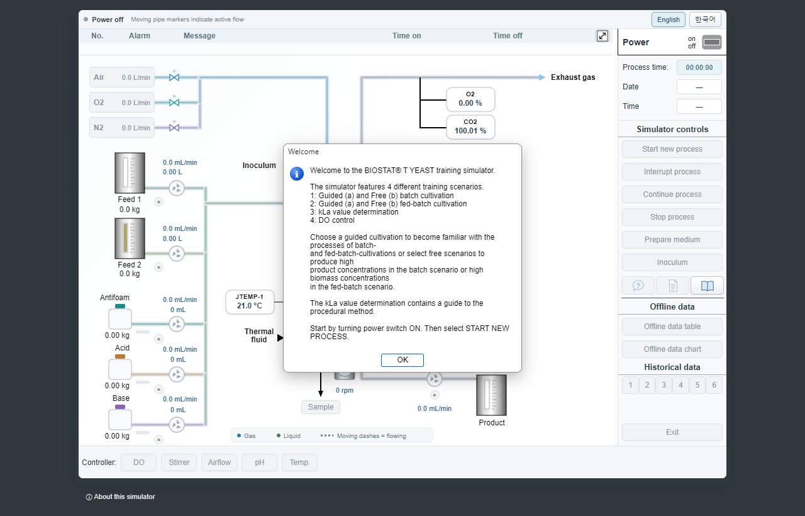805x516 pixels.
Task: Click the Product pump icon
Action: click(434, 379)
